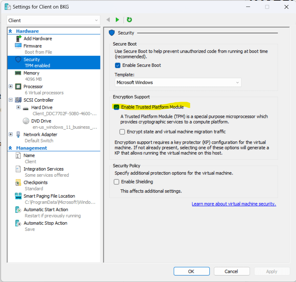The height and width of the screenshot is (282, 296).
Task: Select the Memory chip icon
Action: [x=18, y=73]
